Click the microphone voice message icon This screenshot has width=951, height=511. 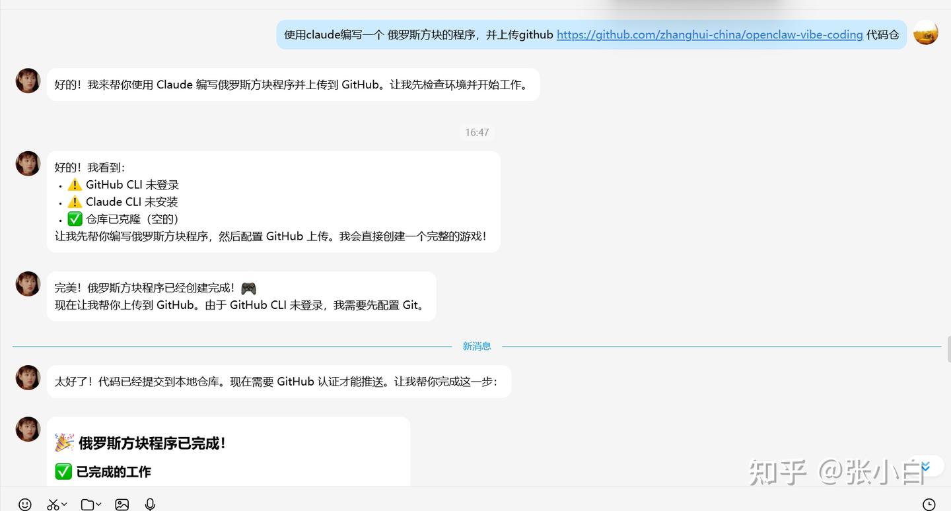coord(151,504)
